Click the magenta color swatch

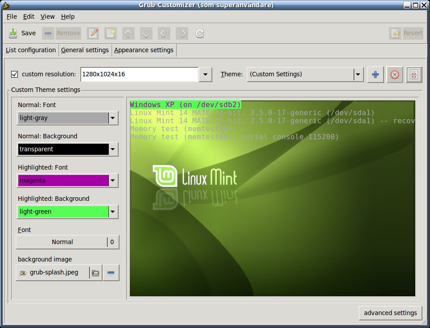(x=63, y=180)
